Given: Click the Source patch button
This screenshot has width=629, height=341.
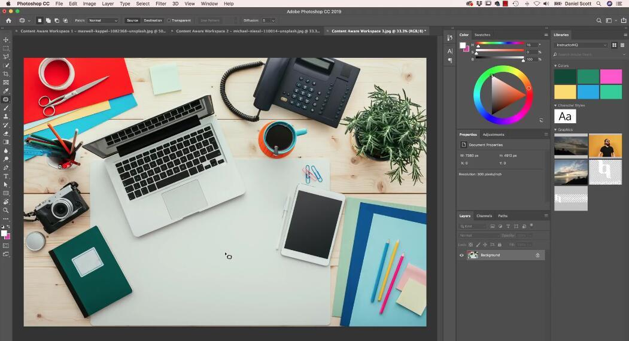Looking at the screenshot, I should click(132, 20).
